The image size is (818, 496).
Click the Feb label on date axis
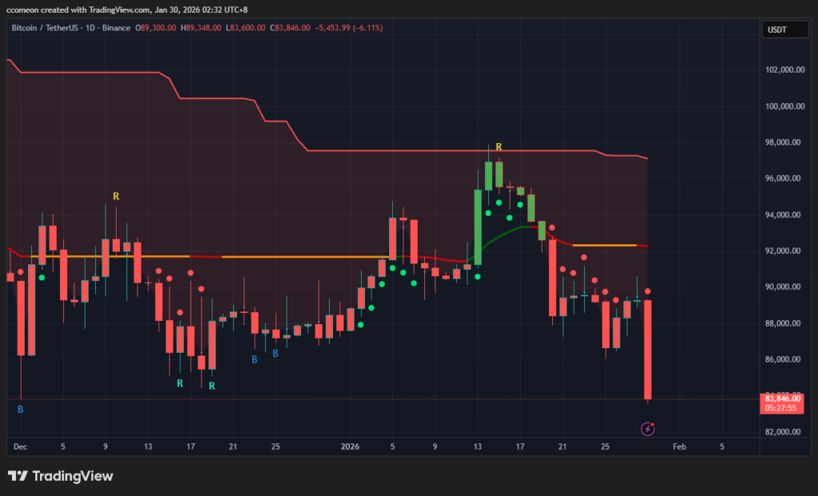(x=679, y=446)
